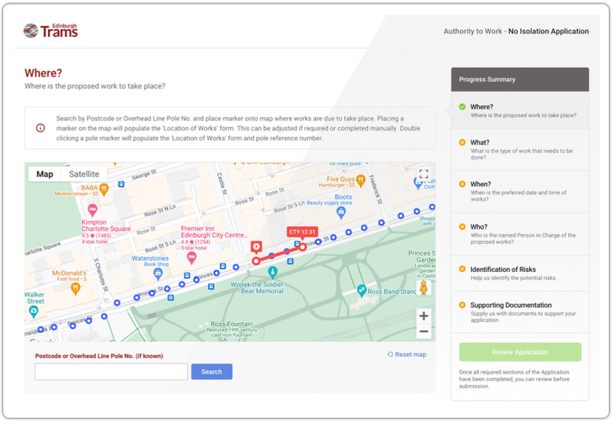Click the red location pin marker
612x421 pixels.
point(256,247)
